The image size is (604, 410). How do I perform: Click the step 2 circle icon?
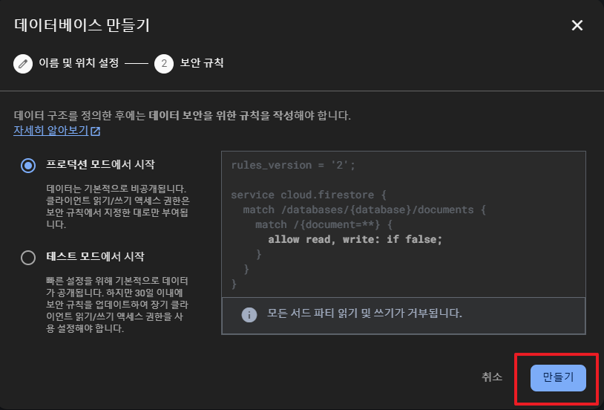[164, 64]
